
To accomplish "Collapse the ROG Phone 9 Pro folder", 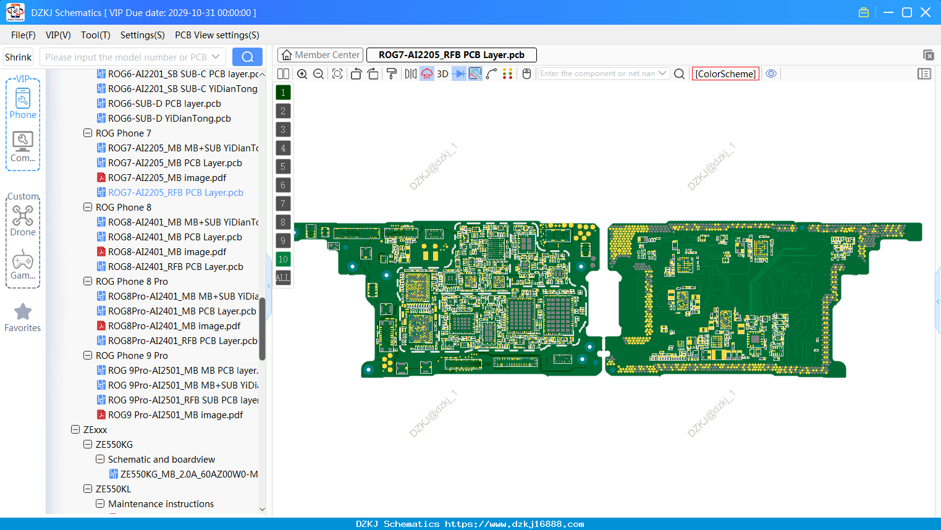I will [88, 355].
